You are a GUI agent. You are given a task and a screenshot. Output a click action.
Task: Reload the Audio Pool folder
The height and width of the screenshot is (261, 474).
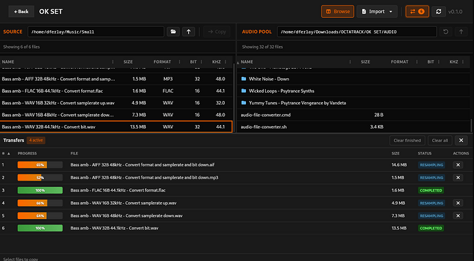tap(446, 32)
